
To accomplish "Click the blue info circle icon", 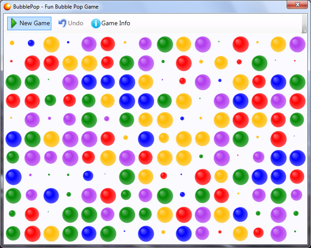I will 96,23.
